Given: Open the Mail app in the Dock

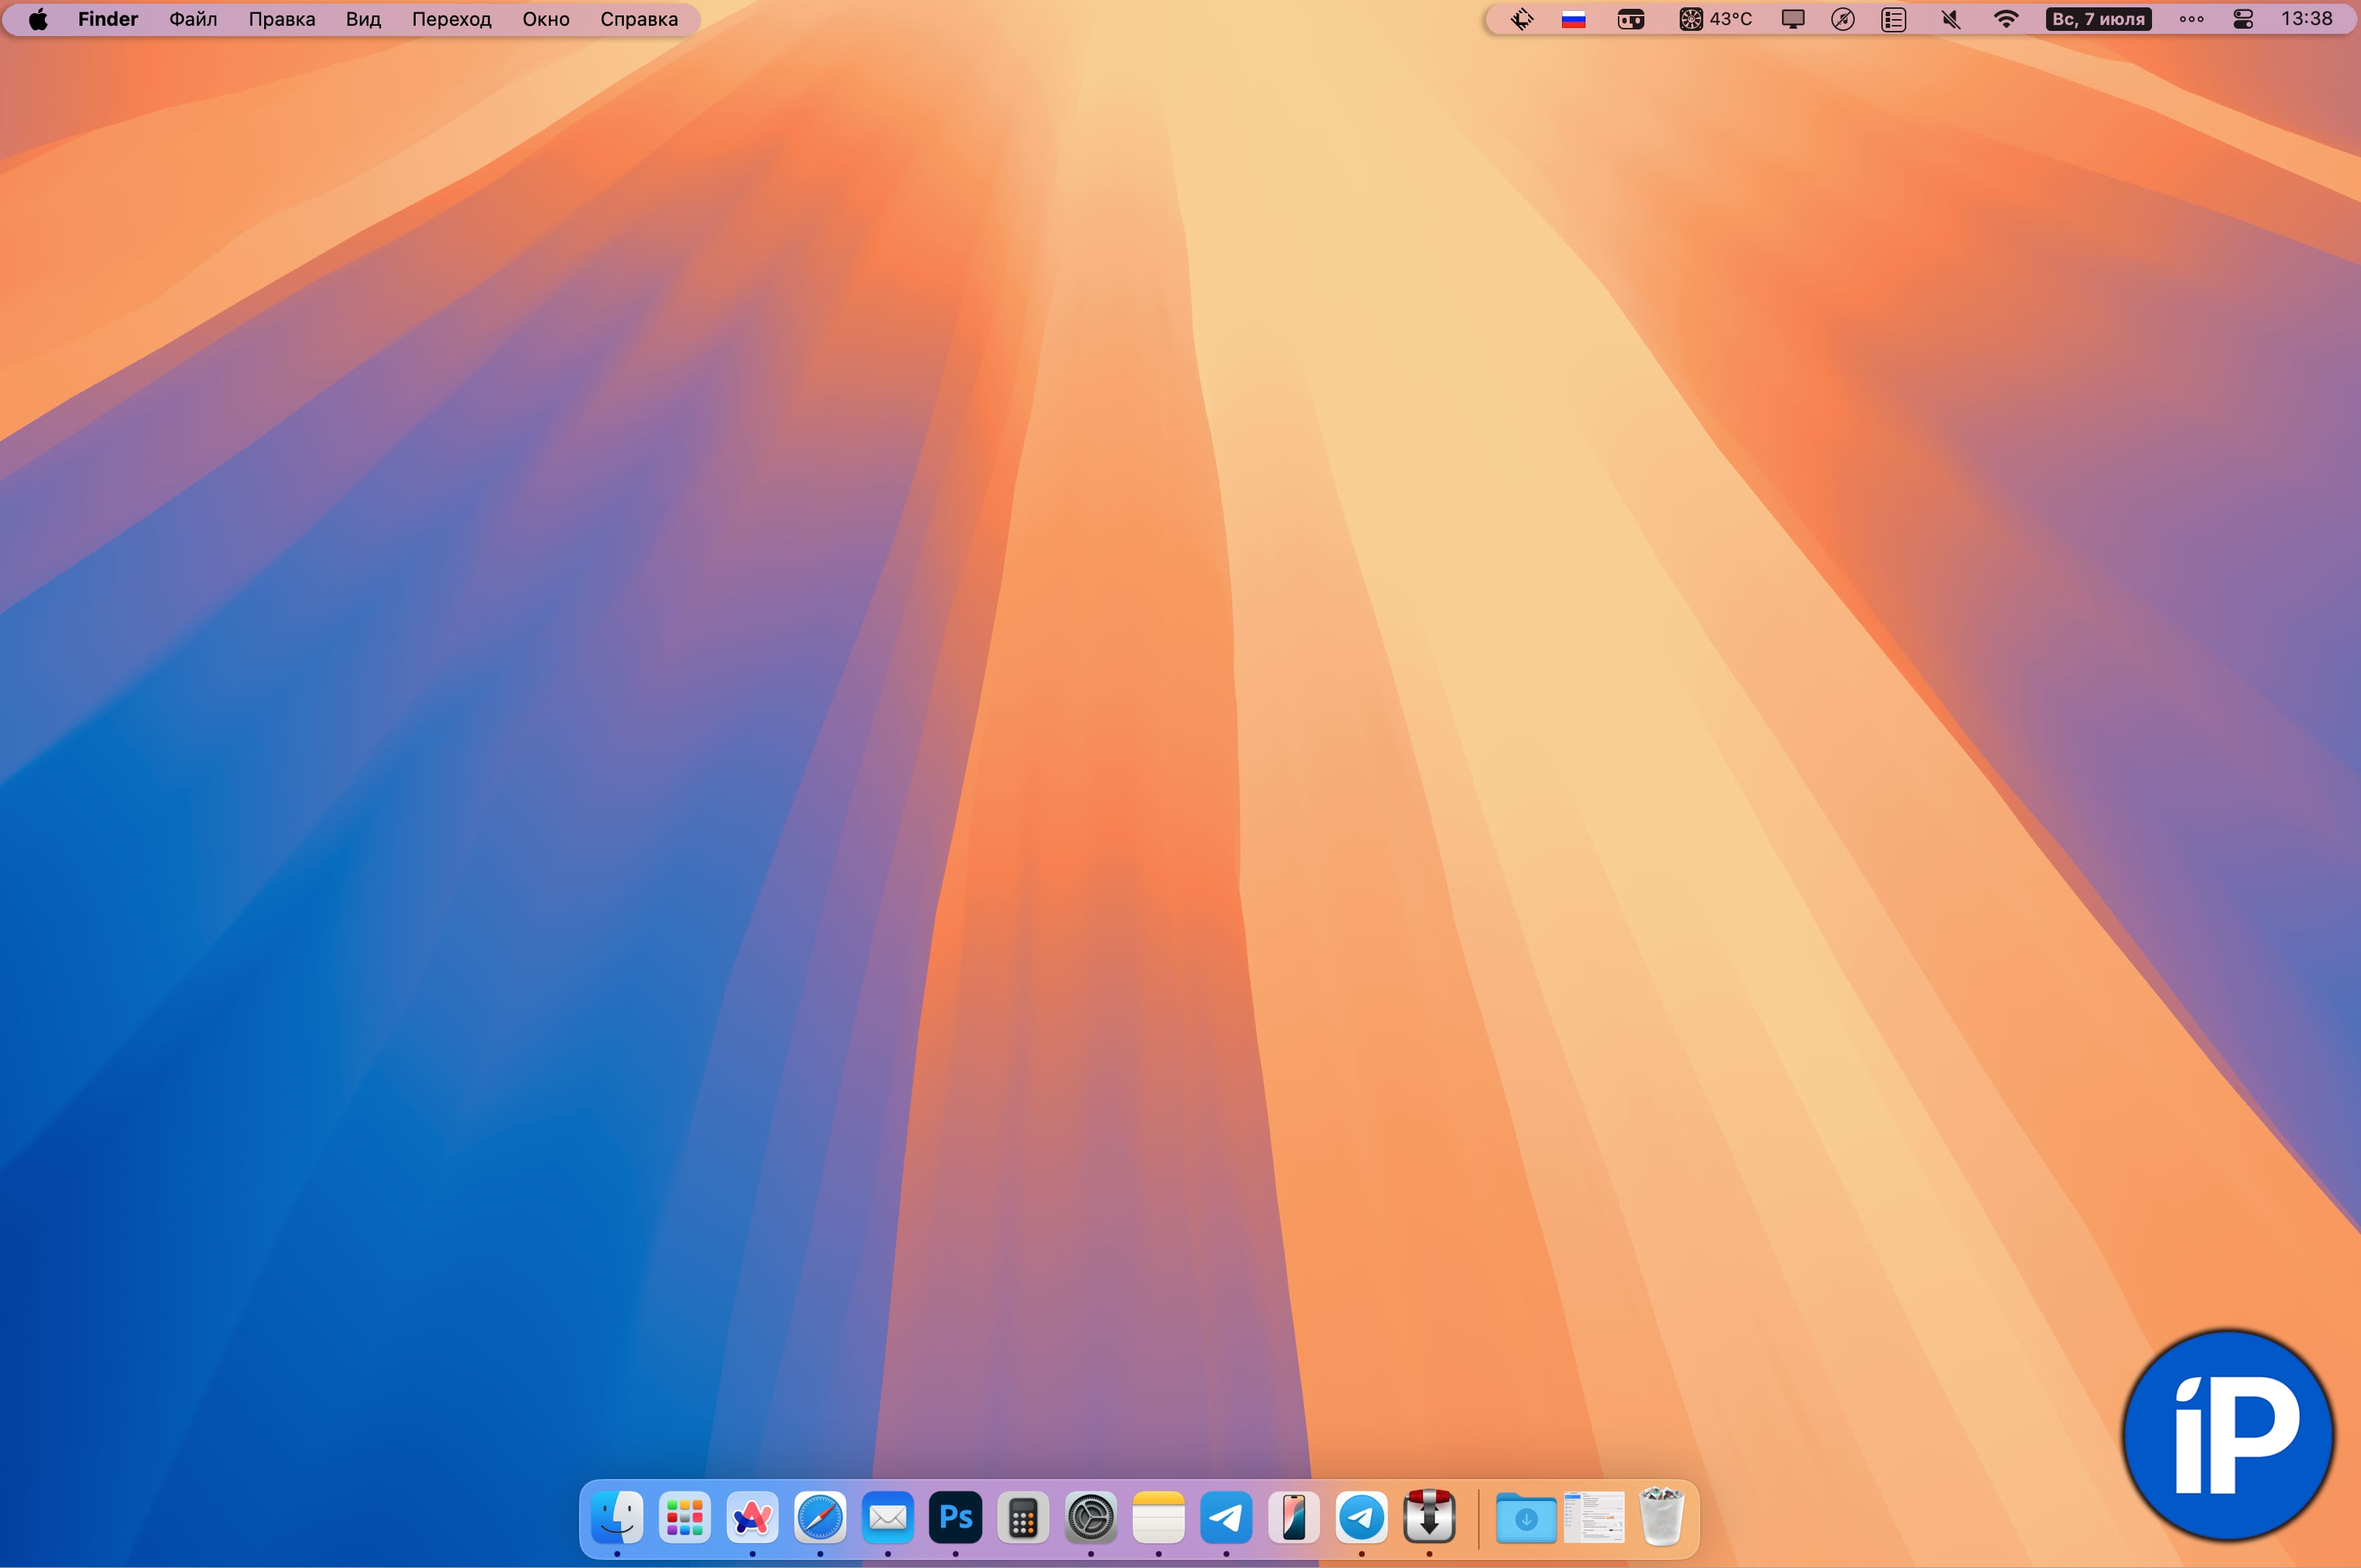Looking at the screenshot, I should [888, 1518].
